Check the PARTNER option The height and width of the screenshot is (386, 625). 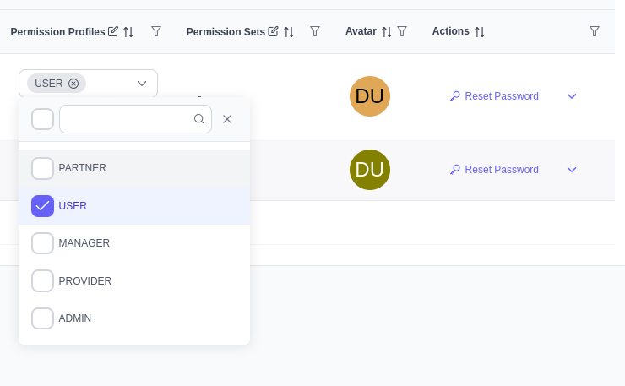coord(43,168)
